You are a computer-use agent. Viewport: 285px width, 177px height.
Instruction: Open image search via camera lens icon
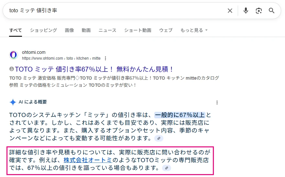click(259, 11)
